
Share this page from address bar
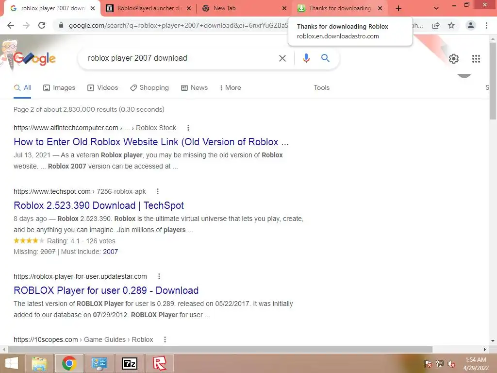click(436, 25)
